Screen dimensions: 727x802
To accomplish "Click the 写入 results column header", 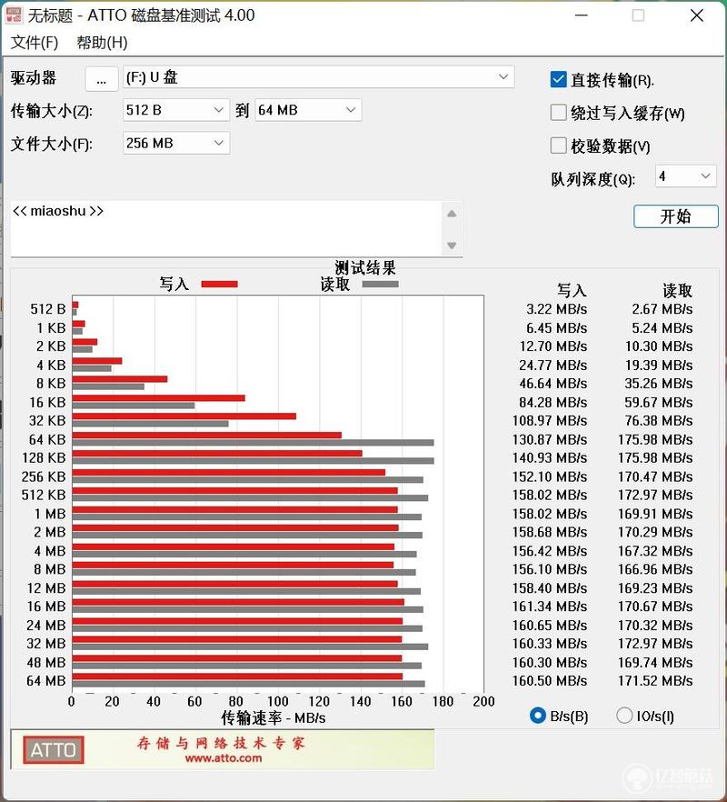I will point(572,291).
